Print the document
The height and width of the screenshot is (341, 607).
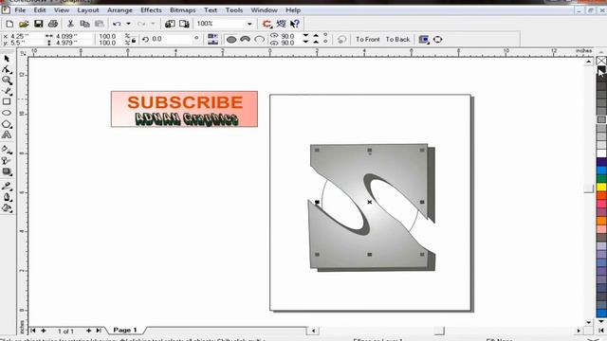tap(53, 24)
